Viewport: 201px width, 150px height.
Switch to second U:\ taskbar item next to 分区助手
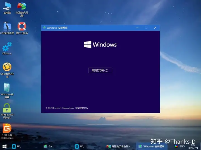(79, 146)
